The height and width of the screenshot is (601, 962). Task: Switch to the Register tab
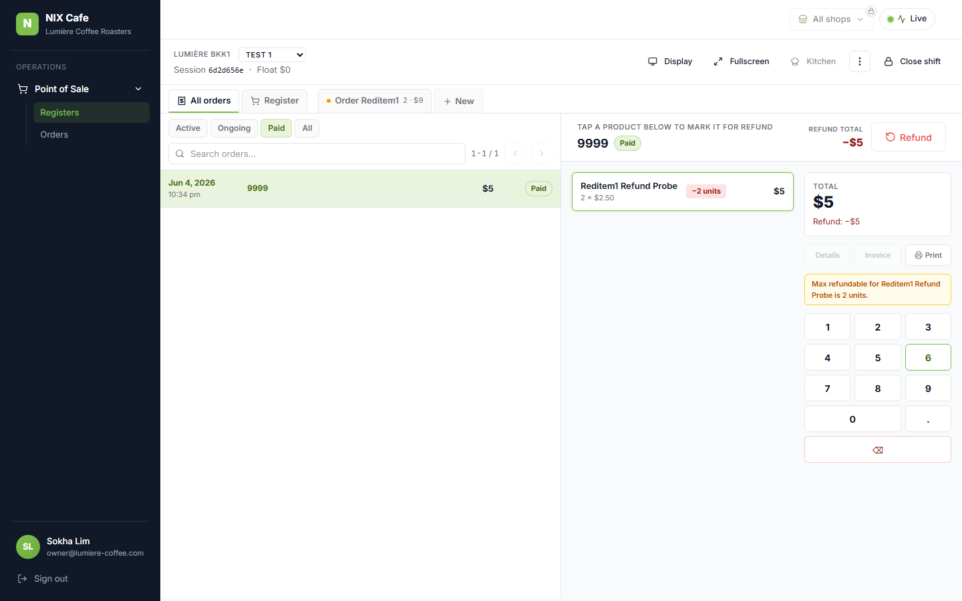275,101
